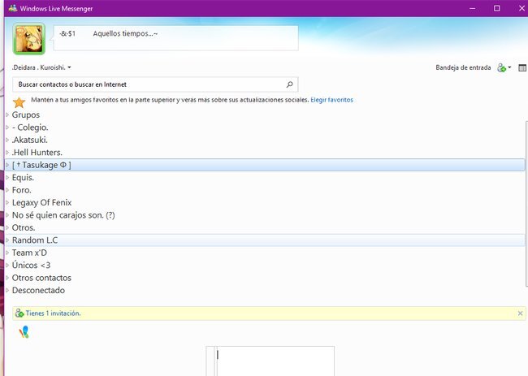This screenshot has width=528, height=376.
Task: Maximize the Messenger window
Action: [x=496, y=8]
